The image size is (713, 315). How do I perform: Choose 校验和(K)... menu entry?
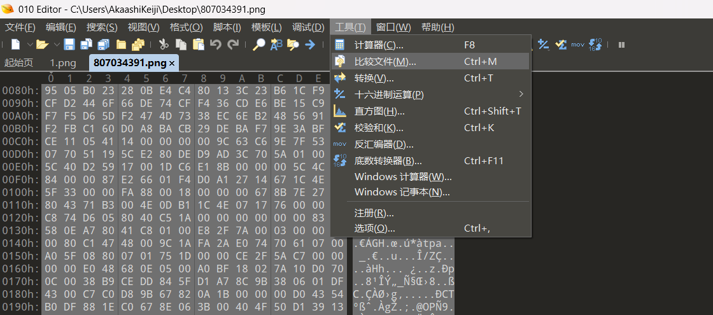click(430, 128)
